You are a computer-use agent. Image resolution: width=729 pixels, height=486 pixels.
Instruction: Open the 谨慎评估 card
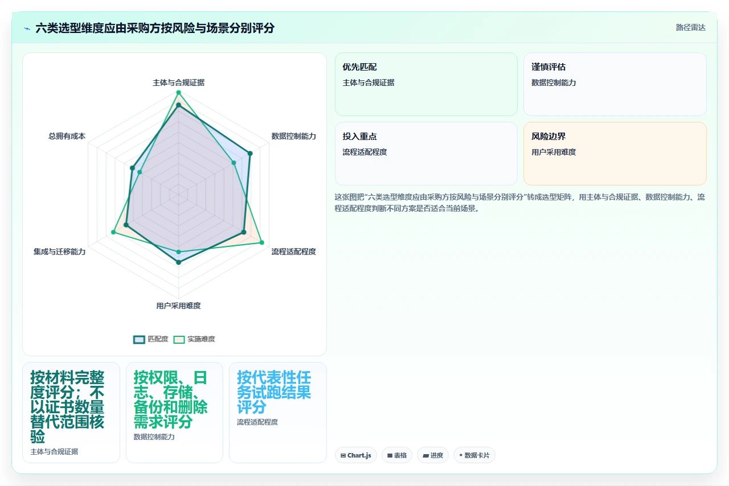coord(615,84)
